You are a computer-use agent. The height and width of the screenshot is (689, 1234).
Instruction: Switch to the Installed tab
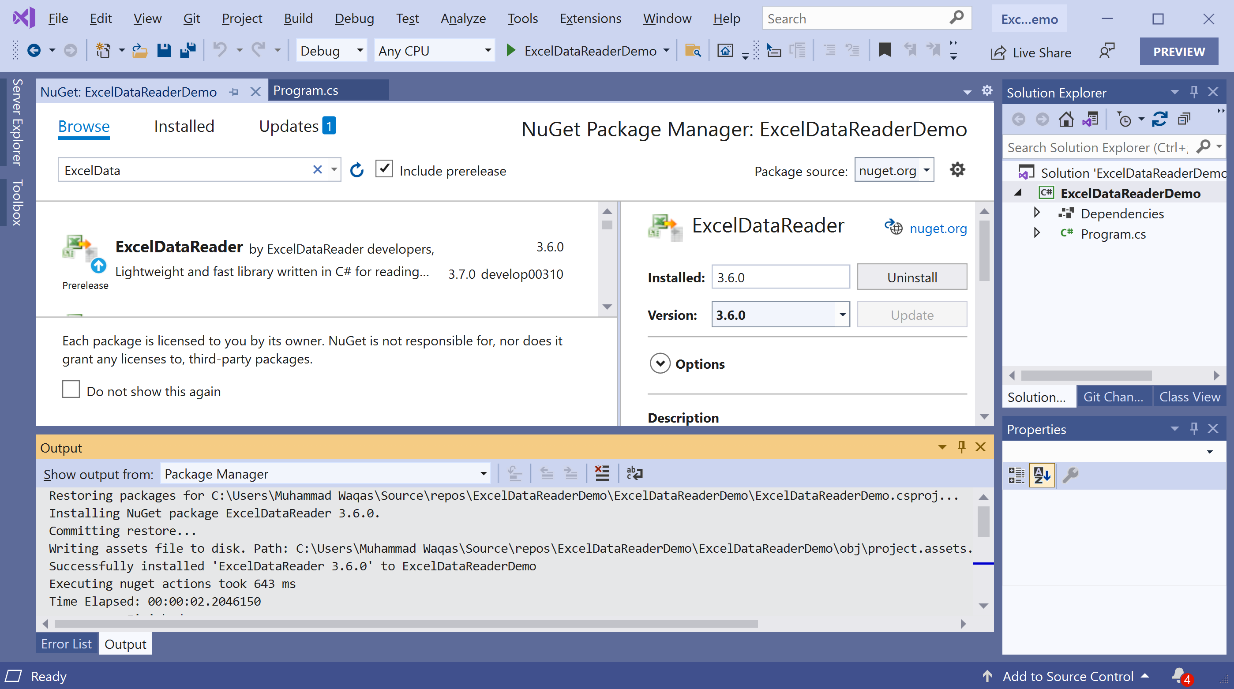click(x=184, y=127)
